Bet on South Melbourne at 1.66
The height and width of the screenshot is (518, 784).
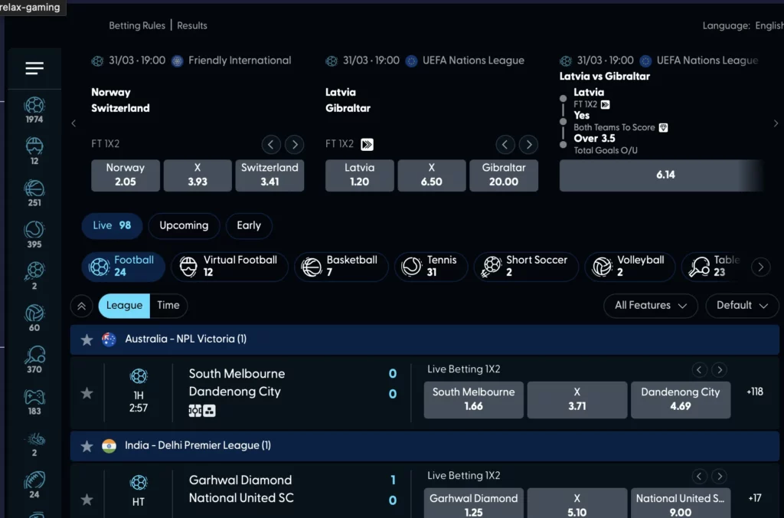tap(473, 399)
